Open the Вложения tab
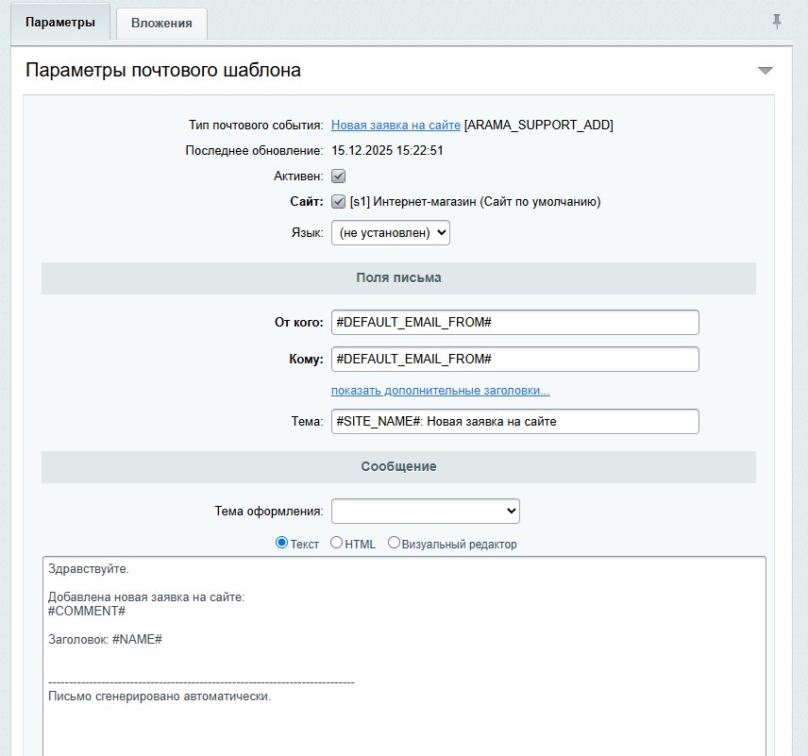Viewport: 808px width, 756px height. click(161, 23)
